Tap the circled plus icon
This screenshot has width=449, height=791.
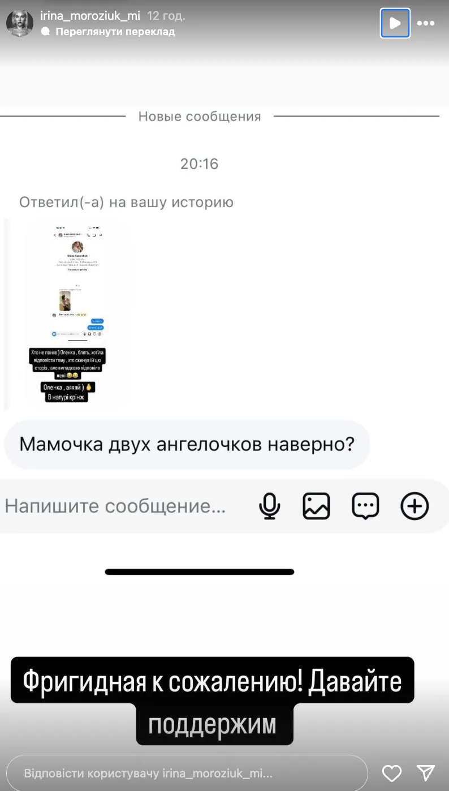(x=415, y=506)
